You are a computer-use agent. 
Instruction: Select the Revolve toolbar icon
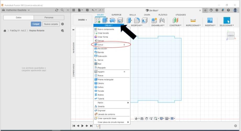pos(113,20)
